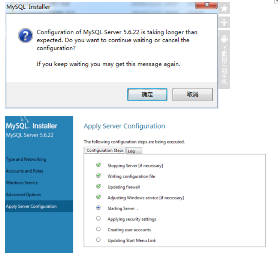Click the 'Updating firewall' step text
Screen dimensions: 278x253
click(x=124, y=187)
